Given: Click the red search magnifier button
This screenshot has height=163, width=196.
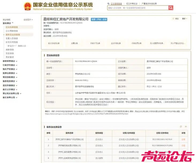Looking at the screenshot, I should [171, 8].
